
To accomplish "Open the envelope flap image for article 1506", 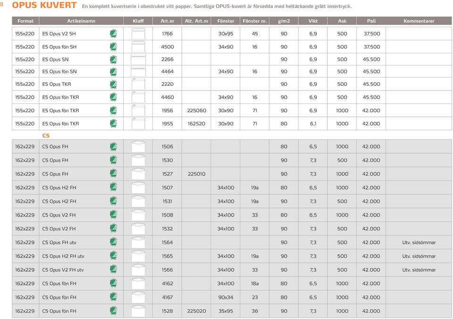I will pyautogui.click(x=138, y=147).
